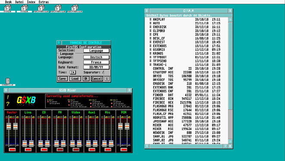Click Load in FireTOS Configuration
The height and width of the screenshot is (161, 285).
point(75,79)
